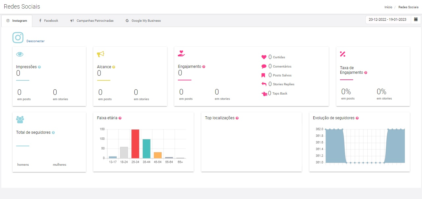Click the calendar icon beside date range
The width and height of the screenshot is (422, 199).
pos(416,20)
